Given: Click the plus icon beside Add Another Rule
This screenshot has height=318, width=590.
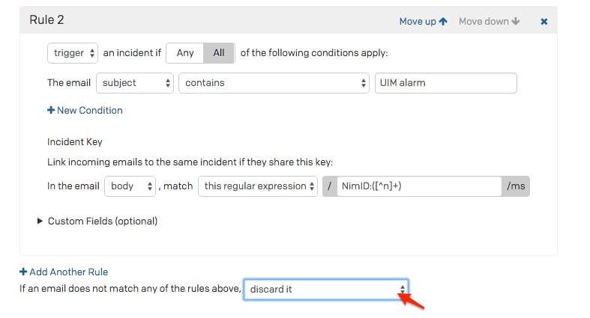Looking at the screenshot, I should click(23, 272).
